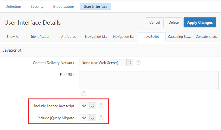Click the Delete button
The width and height of the screenshot is (221, 130).
coord(173,22)
